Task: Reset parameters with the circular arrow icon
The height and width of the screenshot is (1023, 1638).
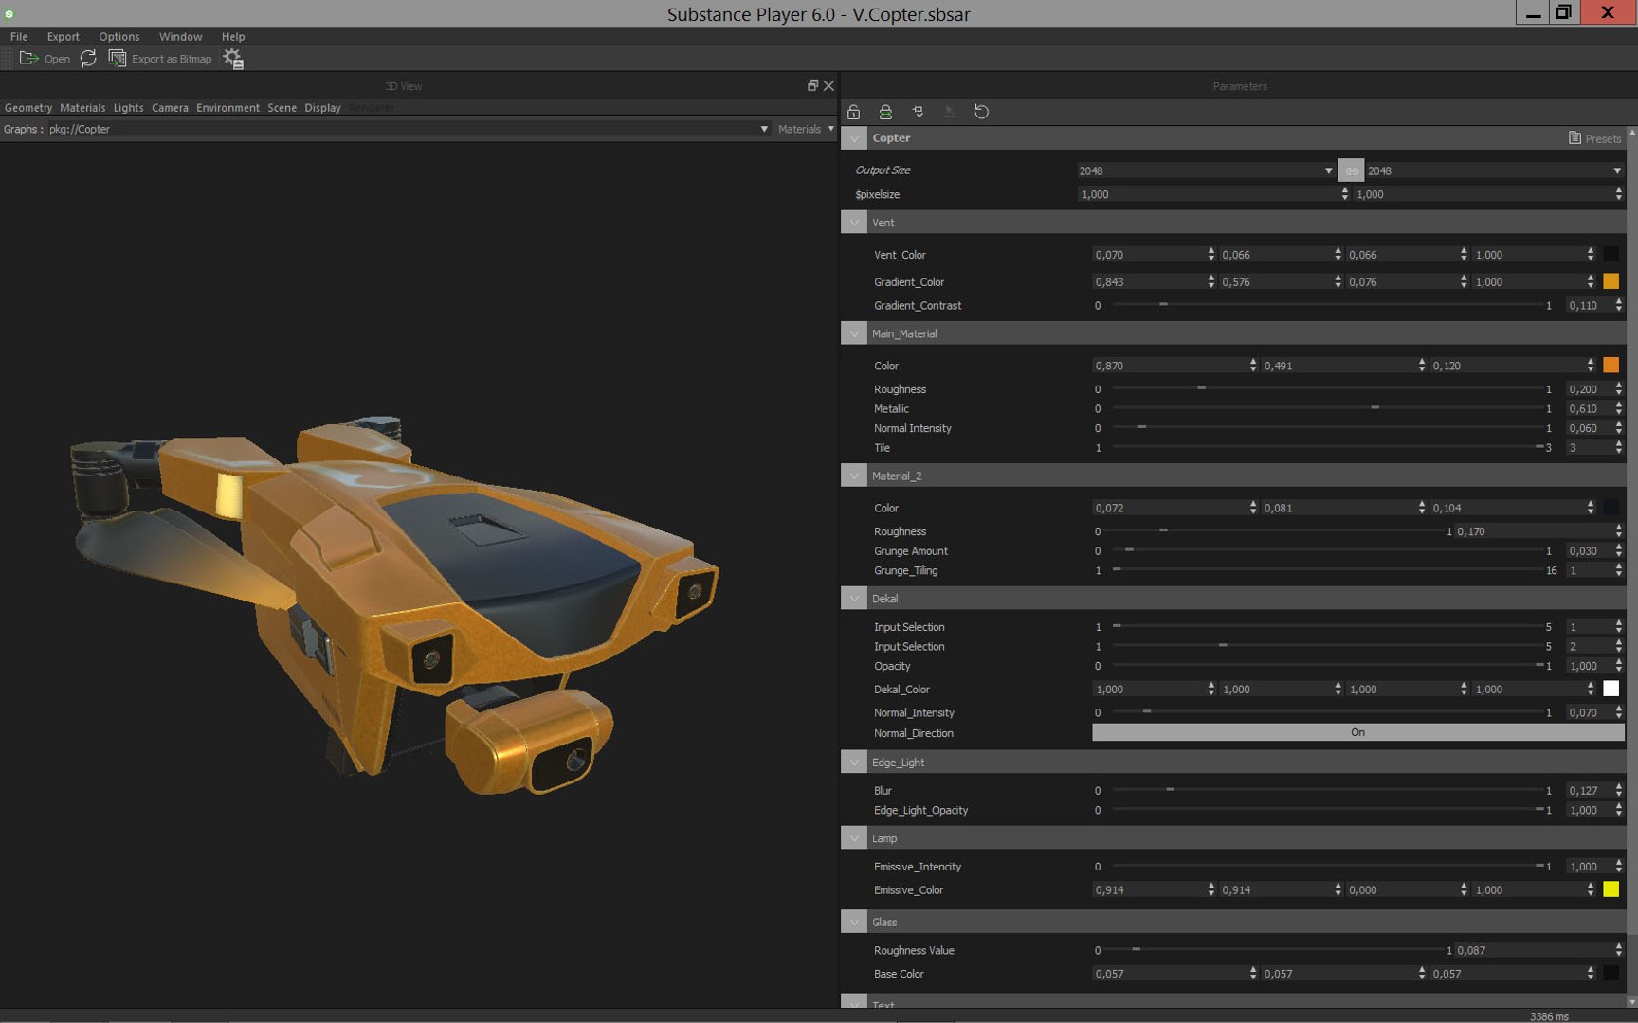Action: click(981, 112)
